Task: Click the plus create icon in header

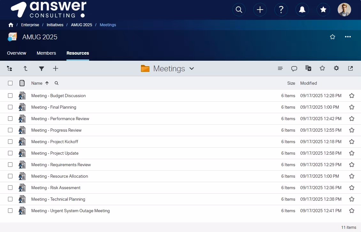Action: coord(260,10)
